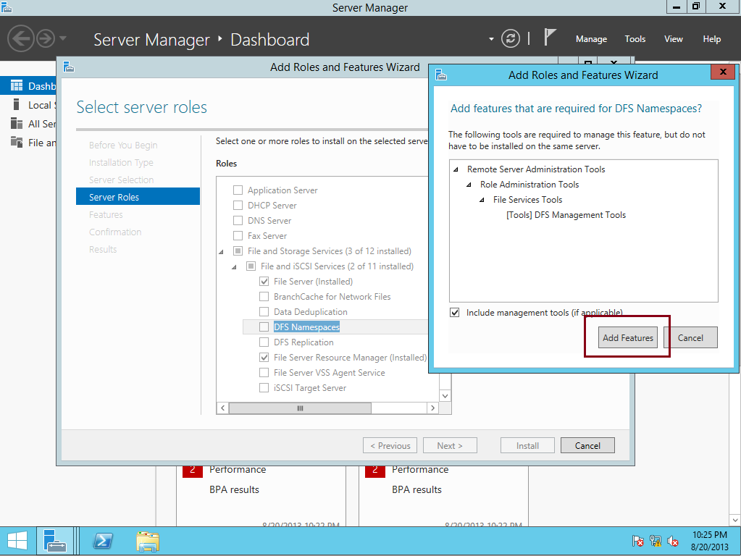Click the Refresh icon in Server Manager header
The image size is (741, 556).
pyautogui.click(x=511, y=39)
